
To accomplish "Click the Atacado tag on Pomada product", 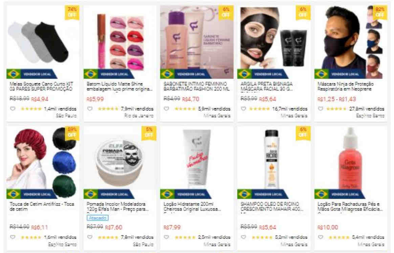I will tap(97, 218).
